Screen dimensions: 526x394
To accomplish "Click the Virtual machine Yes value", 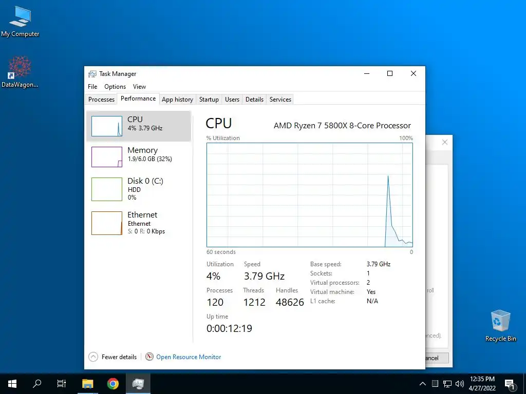I will coord(371,292).
